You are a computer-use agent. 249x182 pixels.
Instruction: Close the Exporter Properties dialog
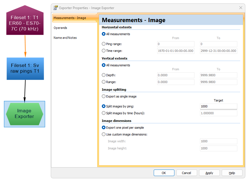pos(241,8)
